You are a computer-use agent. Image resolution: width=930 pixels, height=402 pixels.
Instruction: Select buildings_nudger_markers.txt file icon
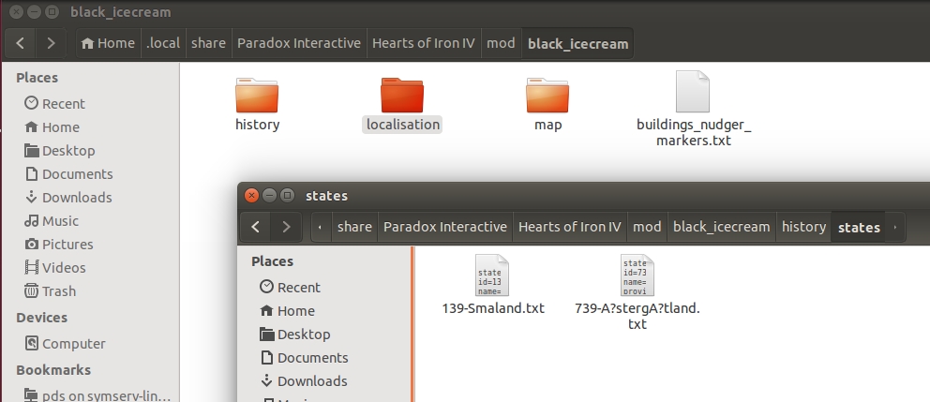693,92
